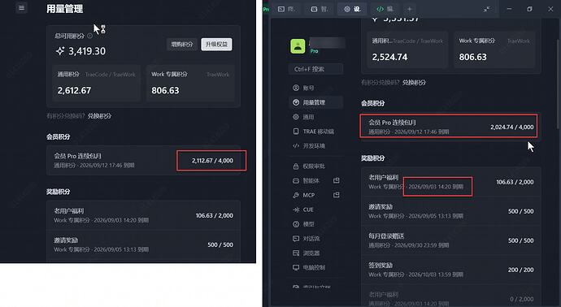Screen dimensions: 561x307
Task: Select the 通用积分 2,612.67 card
Action: tap(97, 84)
